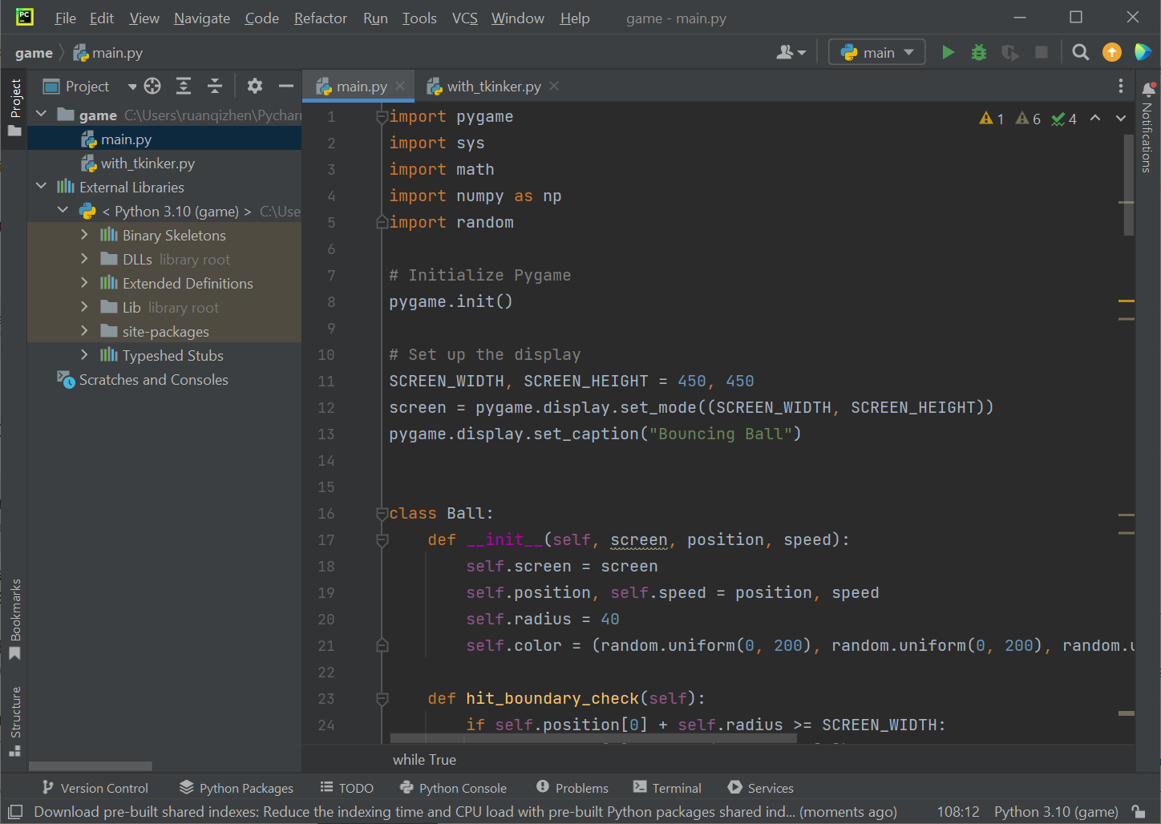Open the Refactor menu
The image size is (1161, 824).
320,18
